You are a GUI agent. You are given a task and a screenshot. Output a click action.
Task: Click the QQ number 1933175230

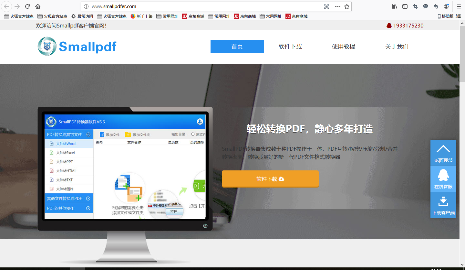[x=408, y=26]
